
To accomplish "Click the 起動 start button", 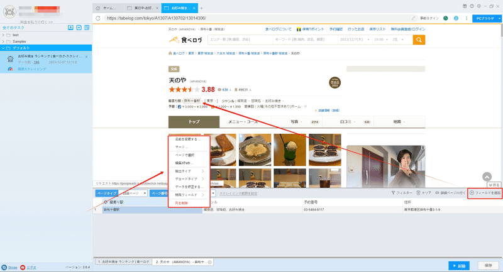I will (x=459, y=266).
